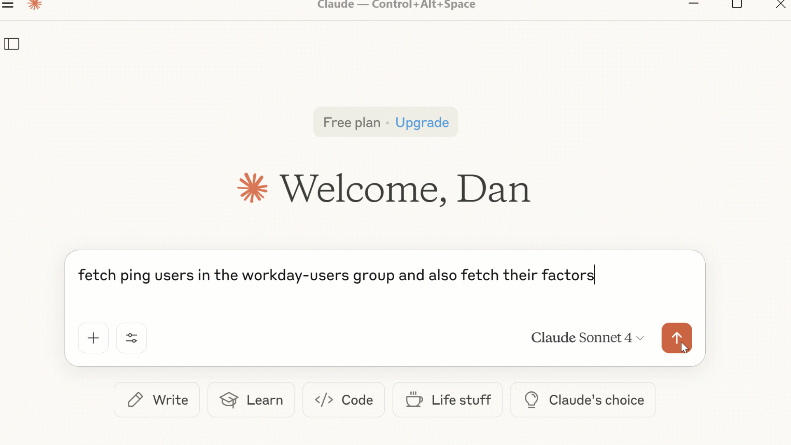Click the Upgrade link
The width and height of the screenshot is (791, 445).
coord(422,122)
